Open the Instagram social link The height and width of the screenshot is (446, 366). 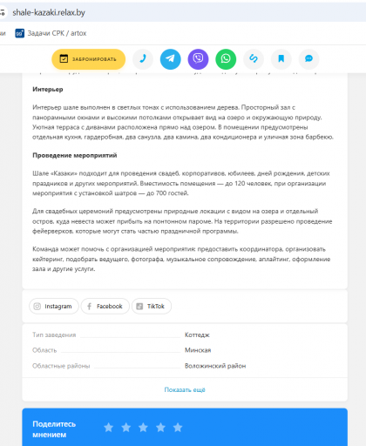click(54, 306)
